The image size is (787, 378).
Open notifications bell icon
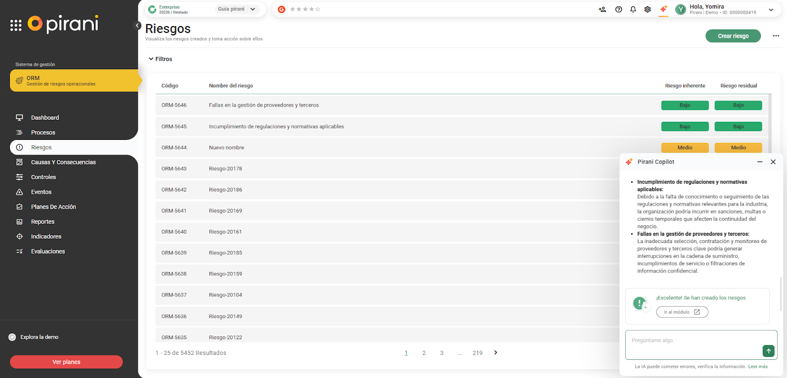pyautogui.click(x=633, y=9)
